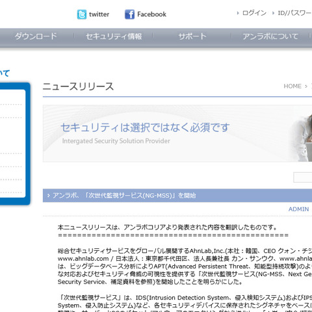Click the Facebook logo icon
The image size is (312, 312).
pos(129,14)
